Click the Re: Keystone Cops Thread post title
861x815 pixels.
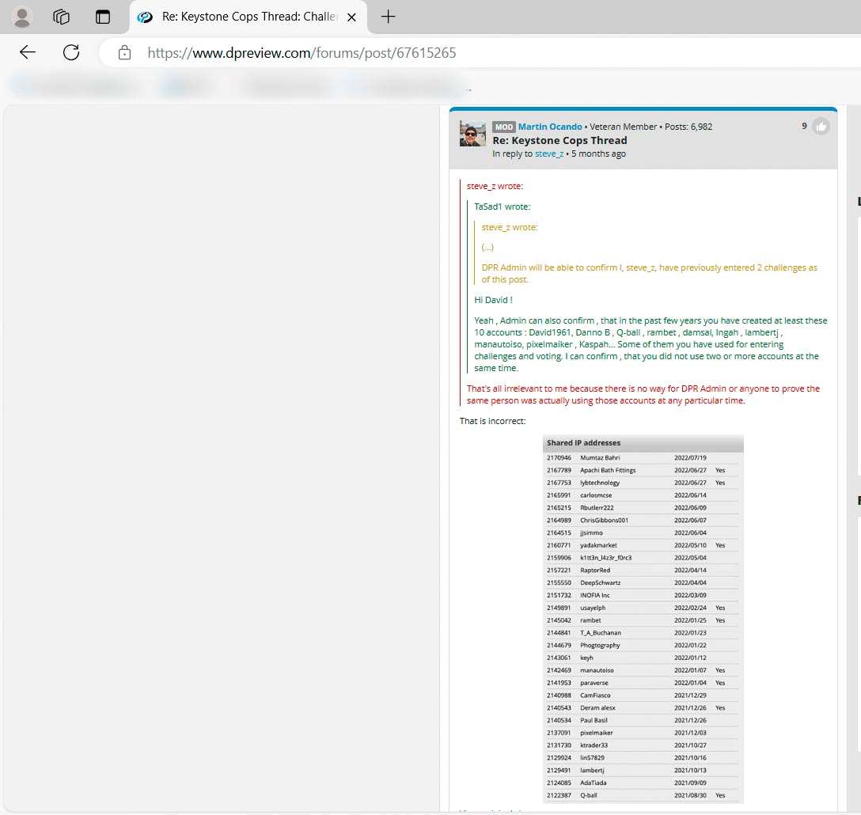point(559,140)
